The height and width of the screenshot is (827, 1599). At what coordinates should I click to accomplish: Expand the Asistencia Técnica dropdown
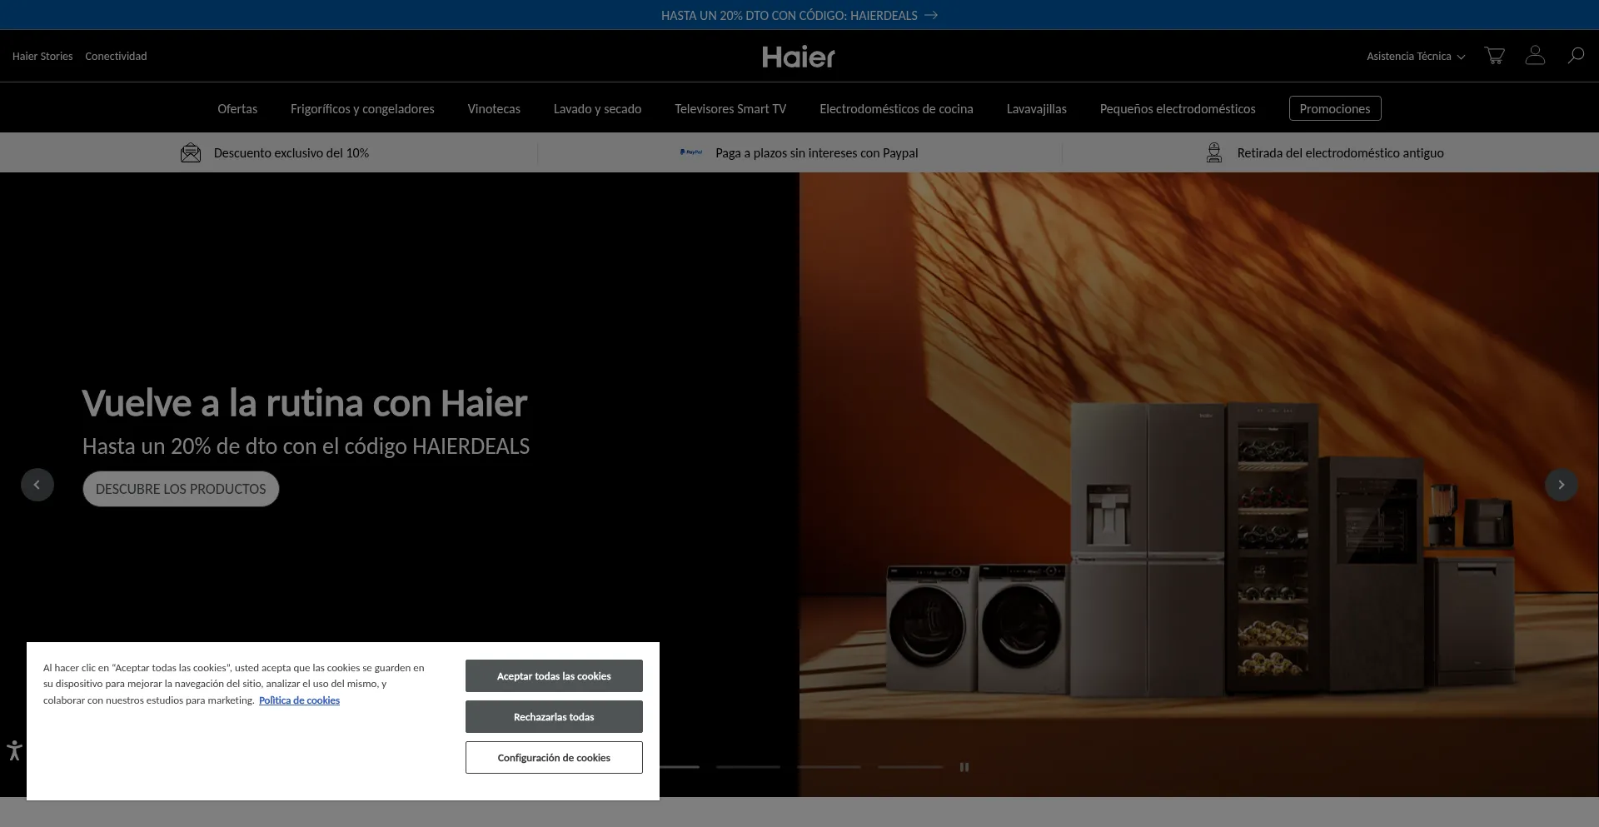coord(1416,56)
